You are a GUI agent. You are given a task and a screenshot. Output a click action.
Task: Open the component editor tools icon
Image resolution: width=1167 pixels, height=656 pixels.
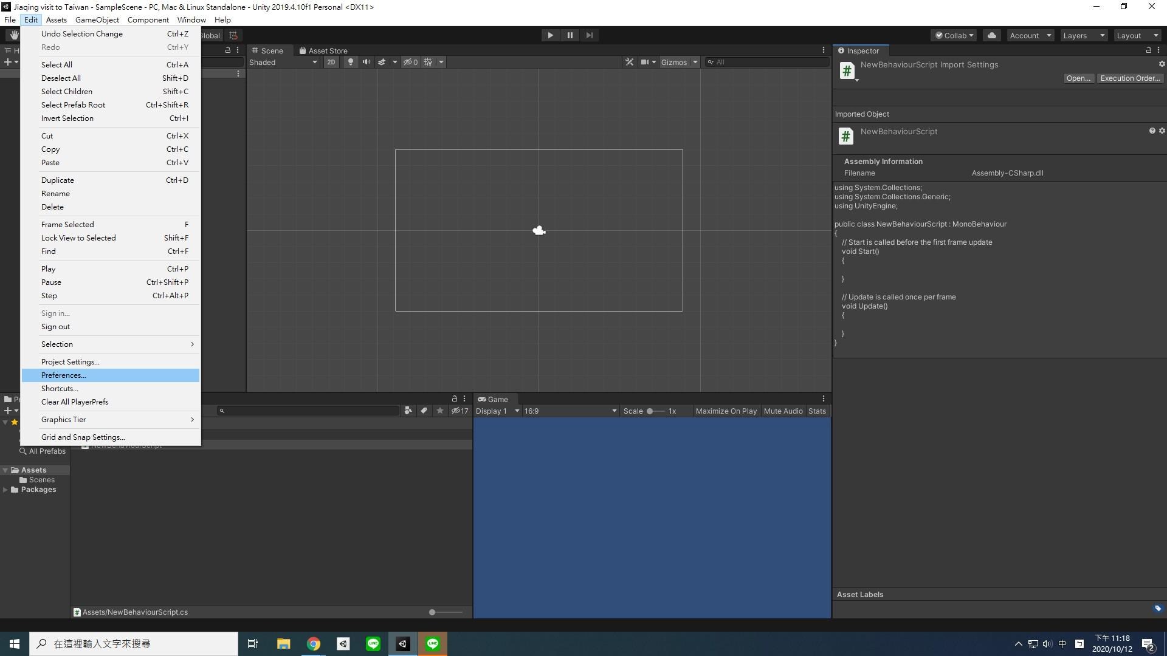(629, 62)
